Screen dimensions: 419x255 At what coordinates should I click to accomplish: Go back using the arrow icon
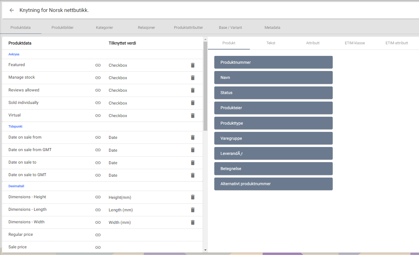(12, 10)
